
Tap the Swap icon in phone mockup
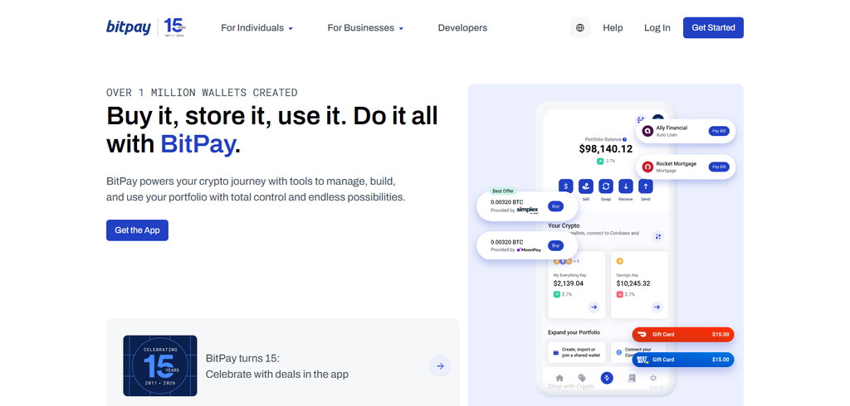point(605,186)
